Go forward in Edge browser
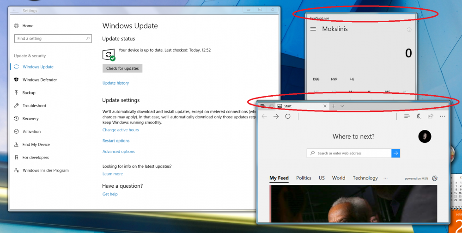 pyautogui.click(x=276, y=116)
